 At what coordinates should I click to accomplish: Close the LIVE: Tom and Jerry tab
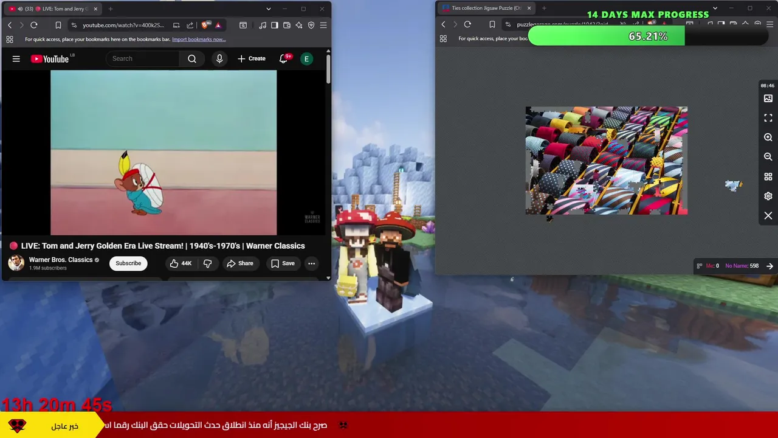coord(95,9)
